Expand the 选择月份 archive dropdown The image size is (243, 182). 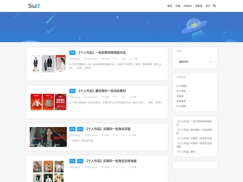pos(195,62)
